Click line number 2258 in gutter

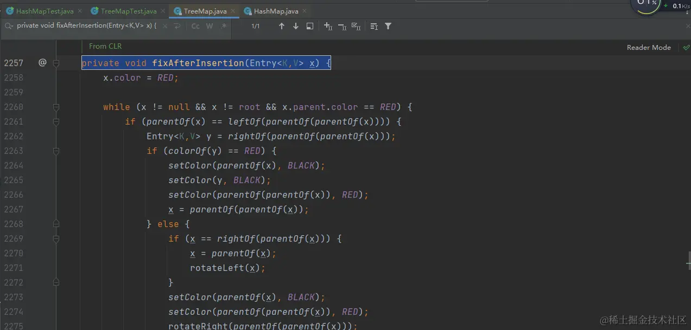(x=14, y=77)
